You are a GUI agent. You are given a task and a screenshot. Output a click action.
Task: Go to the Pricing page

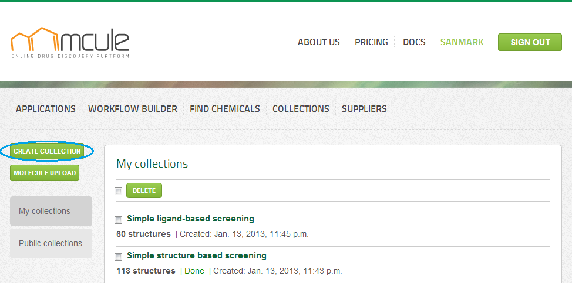371,42
